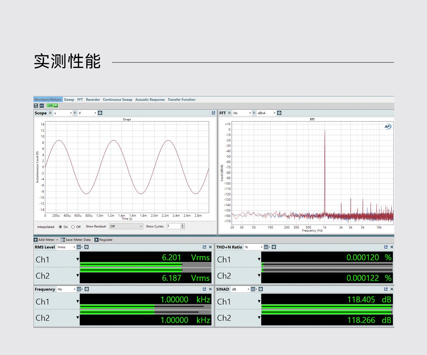Switch to the Transfer Function tab
The width and height of the screenshot is (427, 355).
pyautogui.click(x=181, y=100)
